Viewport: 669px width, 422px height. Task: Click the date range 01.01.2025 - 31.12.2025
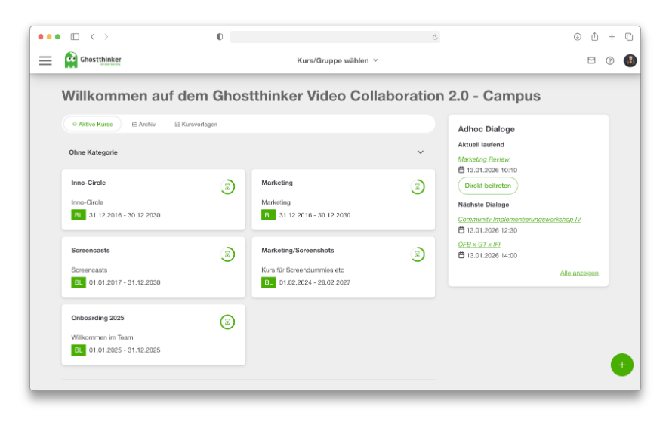point(125,350)
